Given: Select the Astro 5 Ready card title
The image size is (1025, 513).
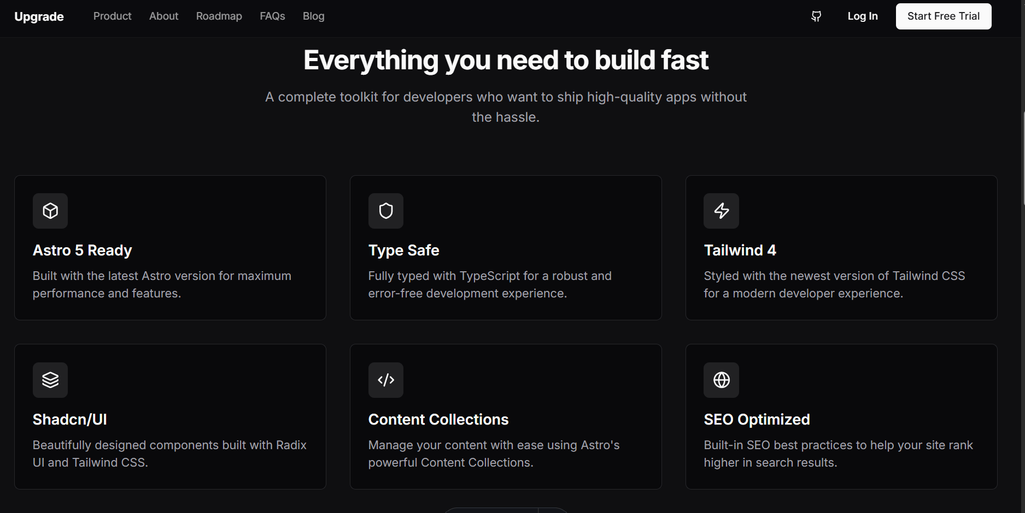Looking at the screenshot, I should click(82, 250).
